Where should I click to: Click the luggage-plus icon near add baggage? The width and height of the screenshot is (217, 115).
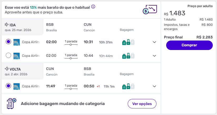pyautogui.click(x=11, y=104)
